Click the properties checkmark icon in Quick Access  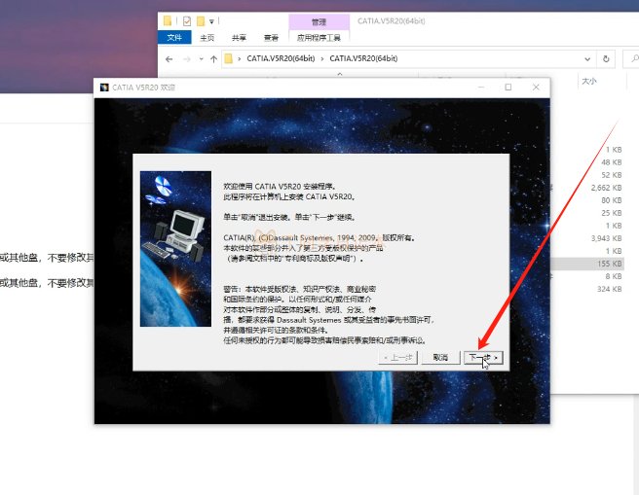coord(186,20)
